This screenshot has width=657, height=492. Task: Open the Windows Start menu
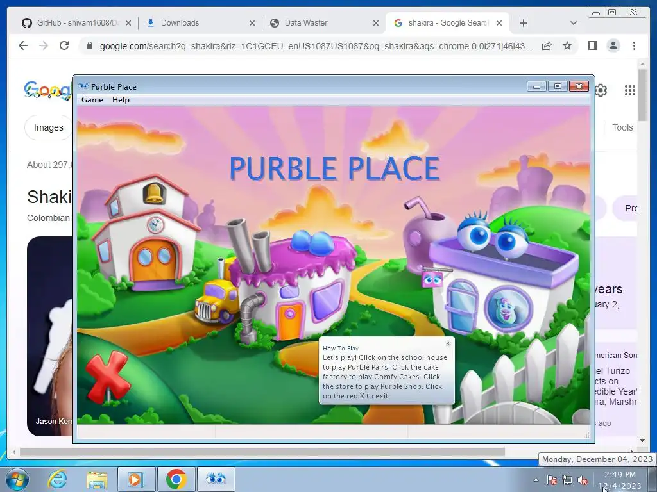pyautogui.click(x=17, y=479)
